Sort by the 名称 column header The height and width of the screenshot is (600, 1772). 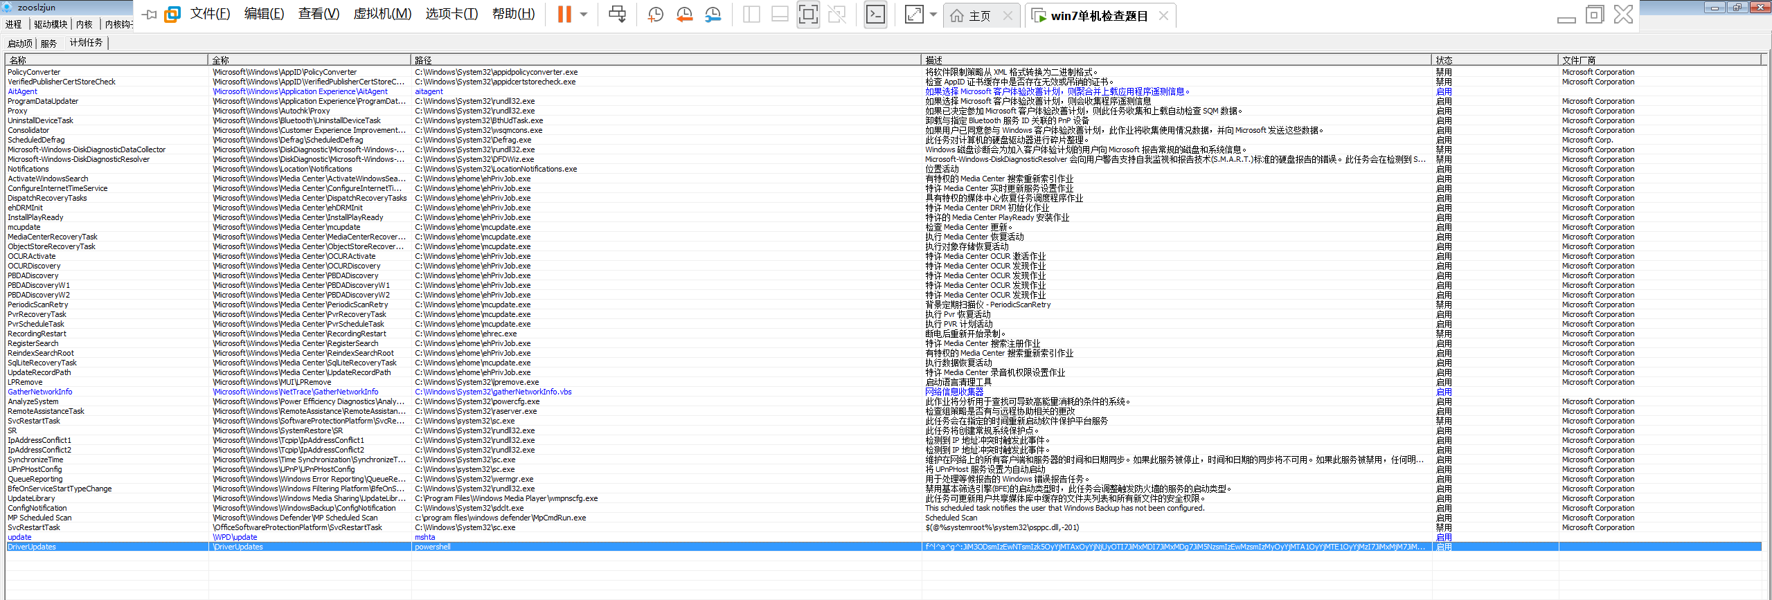pyautogui.click(x=107, y=60)
